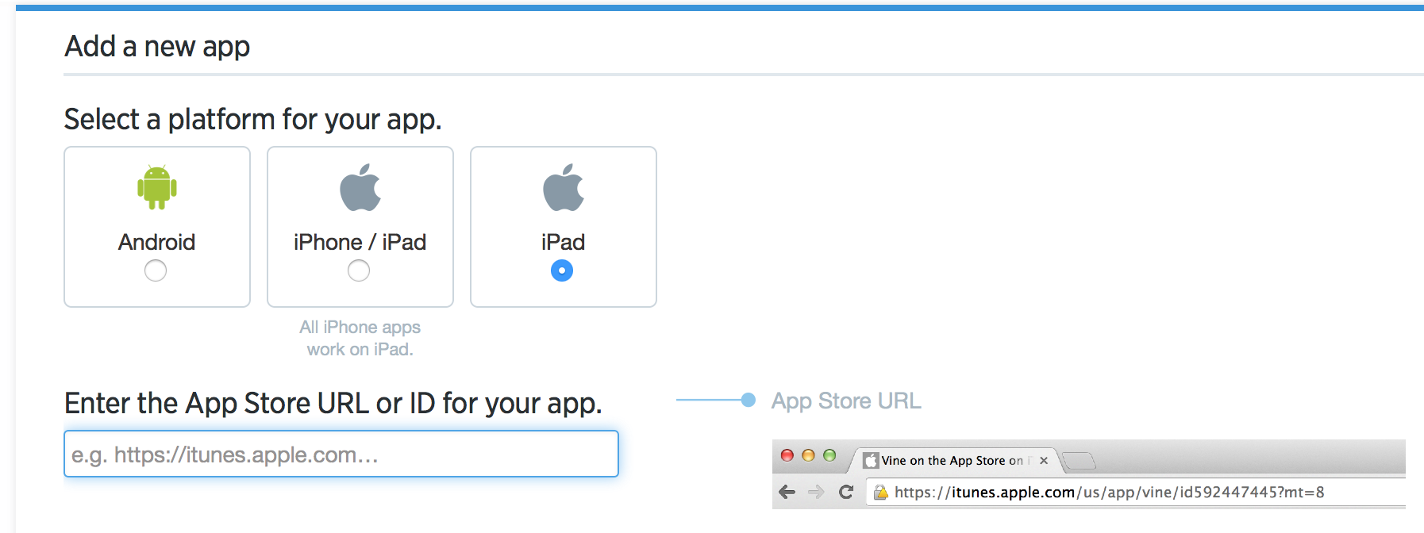
Task: Click the "Select a platform for your app." heading
Action: click(252, 119)
